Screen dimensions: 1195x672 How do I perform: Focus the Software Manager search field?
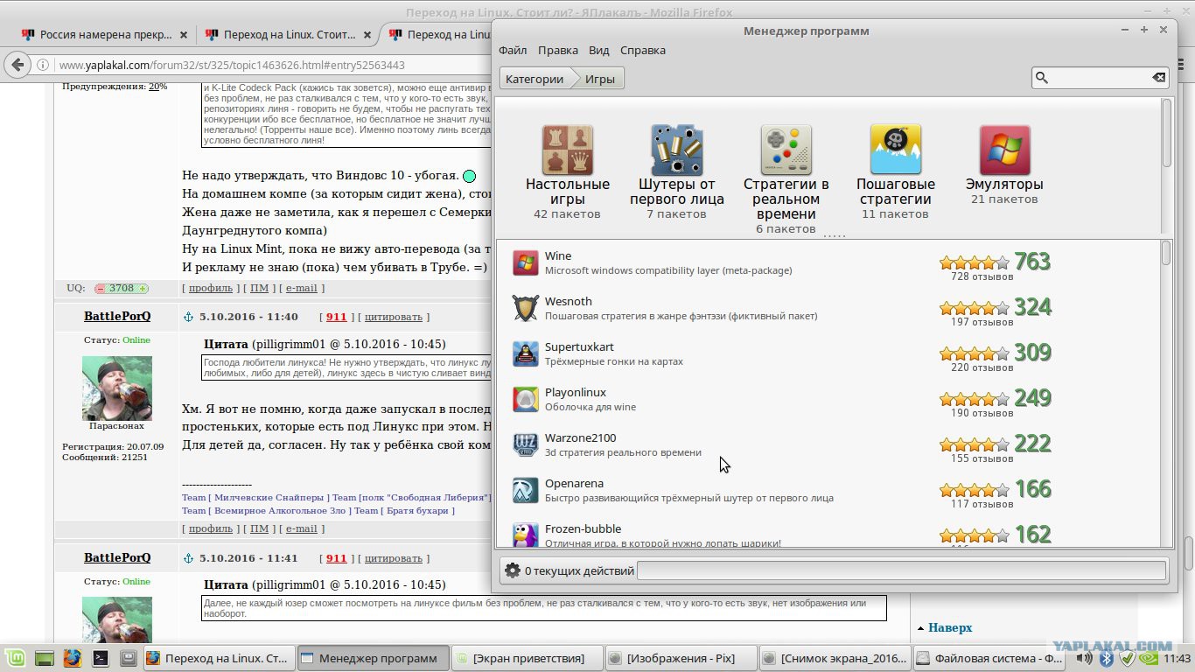tap(1100, 78)
